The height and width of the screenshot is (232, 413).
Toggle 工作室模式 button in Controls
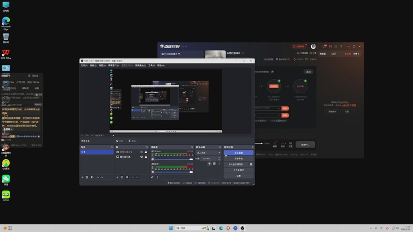(239, 170)
